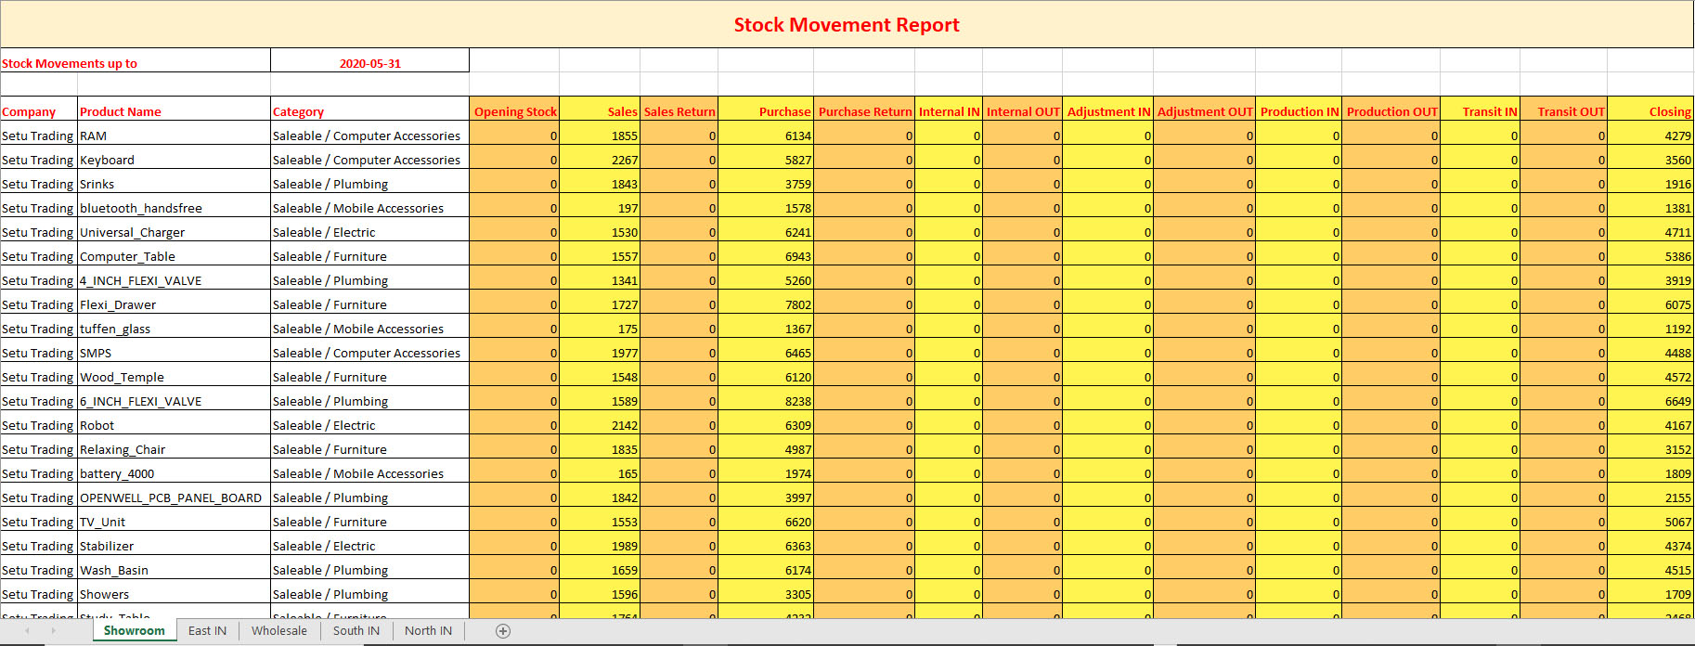This screenshot has width=1695, height=646.
Task: Click the Company column header
Action: [x=39, y=109]
